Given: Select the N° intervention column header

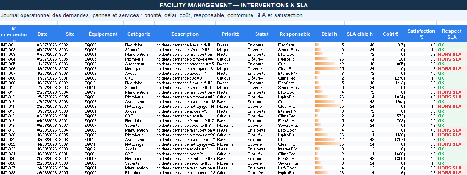Looking at the screenshot, I should 14,34.
